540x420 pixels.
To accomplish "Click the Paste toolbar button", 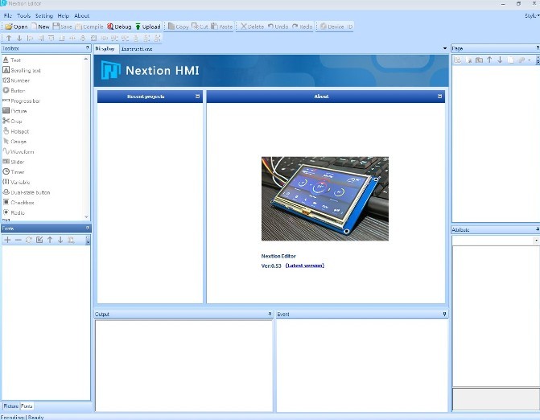I will pyautogui.click(x=222, y=27).
